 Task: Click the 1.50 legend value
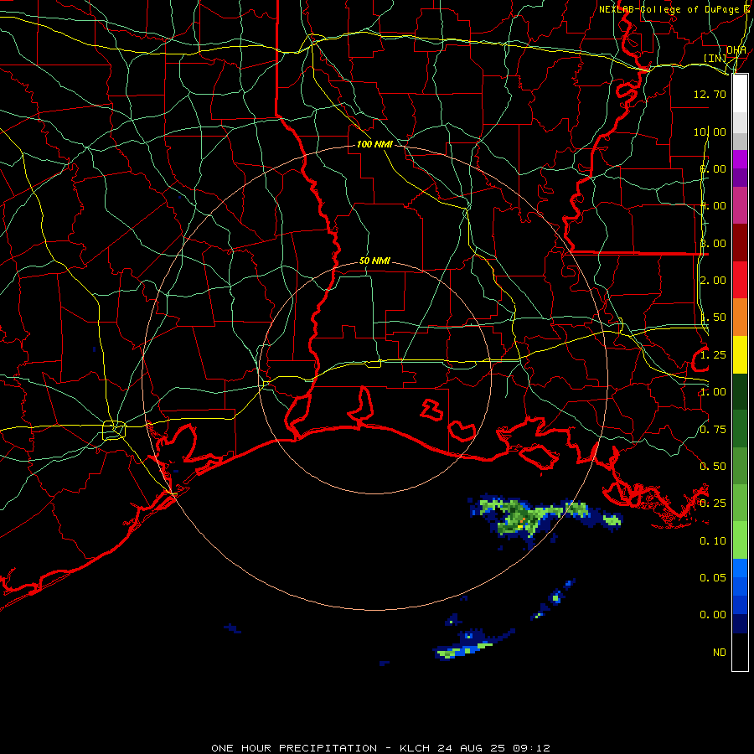[x=713, y=318]
